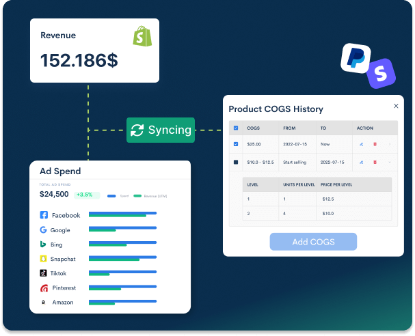This screenshot has width=415, height=336.
Task: Toggle the select-all checkbox in COGS header
Action: [236, 128]
